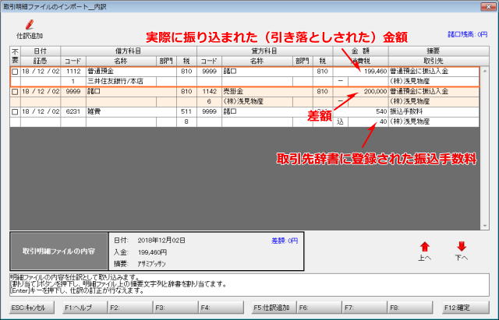Click the red 下へ down arrow
Image resolution: width=499 pixels, height=320 pixels.
(461, 246)
